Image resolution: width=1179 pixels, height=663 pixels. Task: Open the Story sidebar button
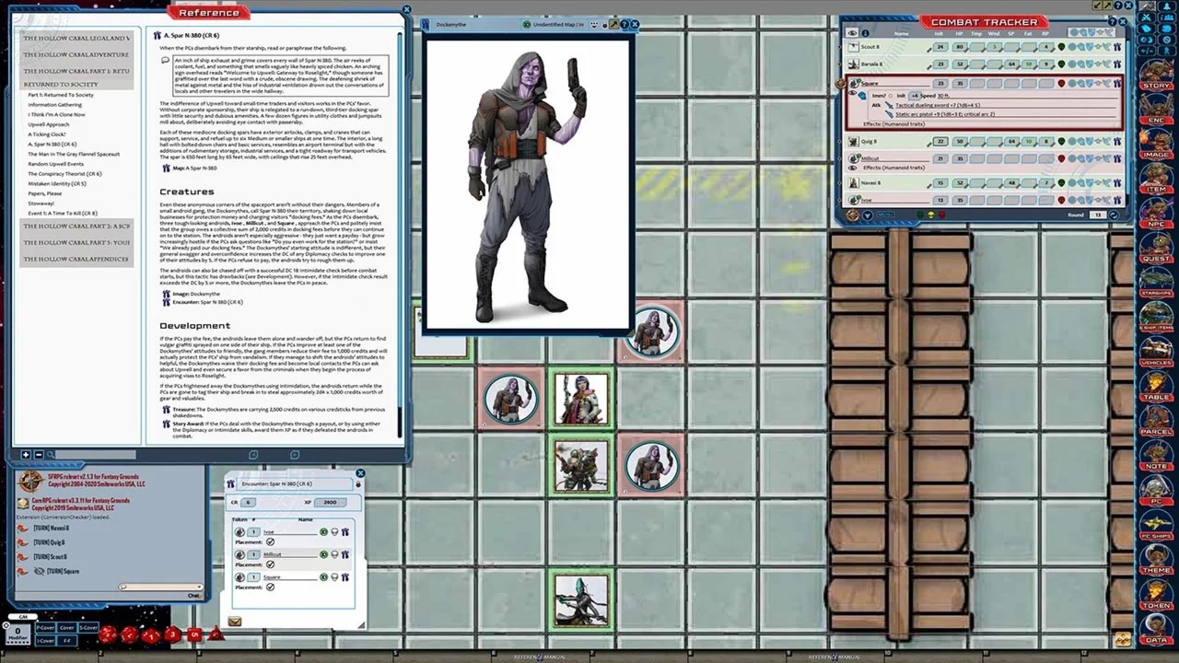[1156, 72]
